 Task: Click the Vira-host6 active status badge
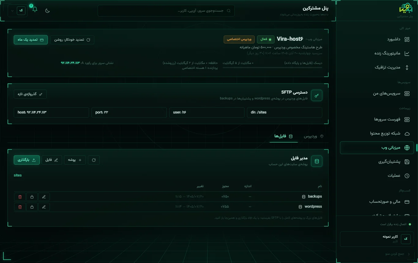[x=266, y=39]
